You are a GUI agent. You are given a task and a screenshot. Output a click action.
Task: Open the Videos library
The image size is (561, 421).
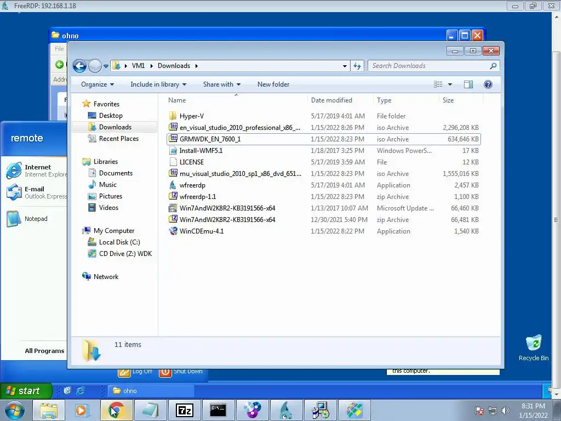tap(108, 208)
